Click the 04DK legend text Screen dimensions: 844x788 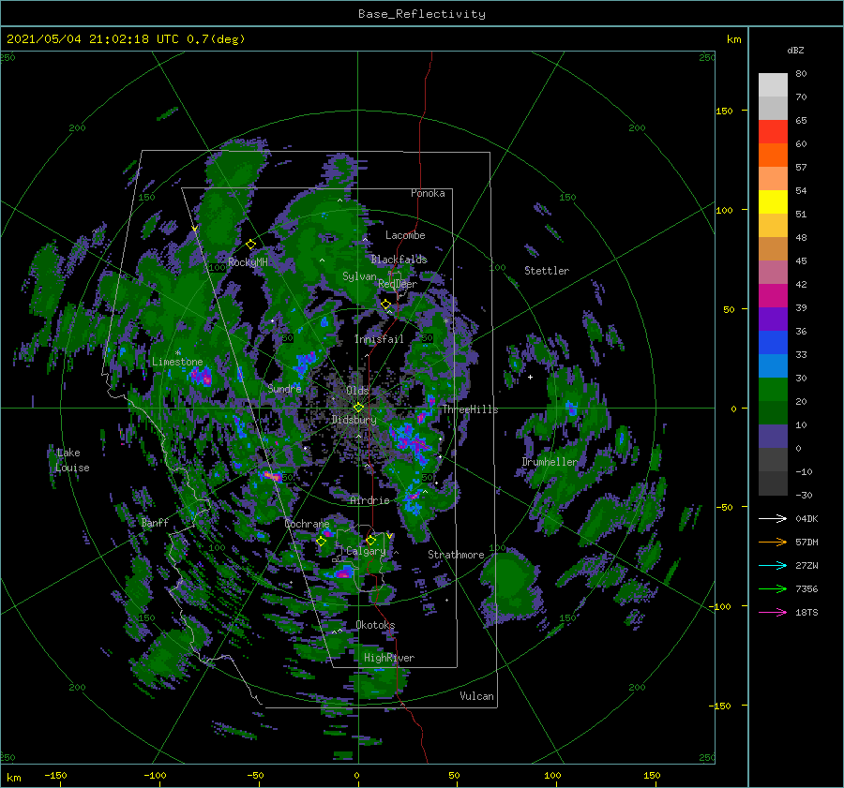point(806,518)
